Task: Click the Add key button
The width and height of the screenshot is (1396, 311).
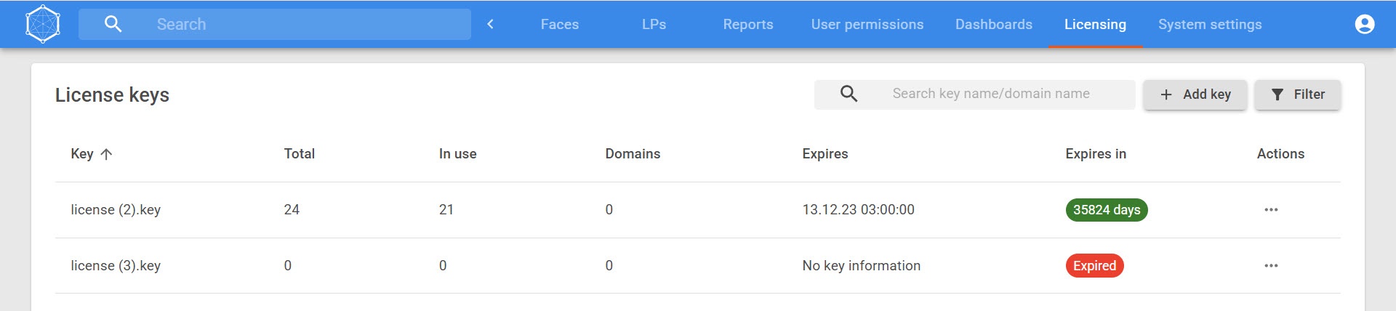Action: click(1195, 94)
